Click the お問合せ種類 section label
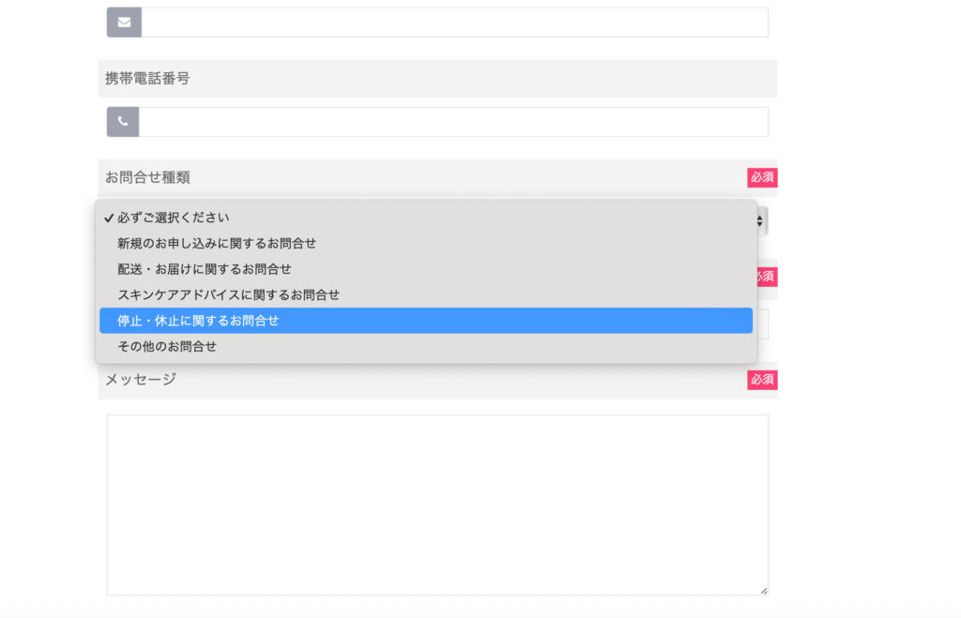This screenshot has height=618, width=961. pyautogui.click(x=147, y=177)
